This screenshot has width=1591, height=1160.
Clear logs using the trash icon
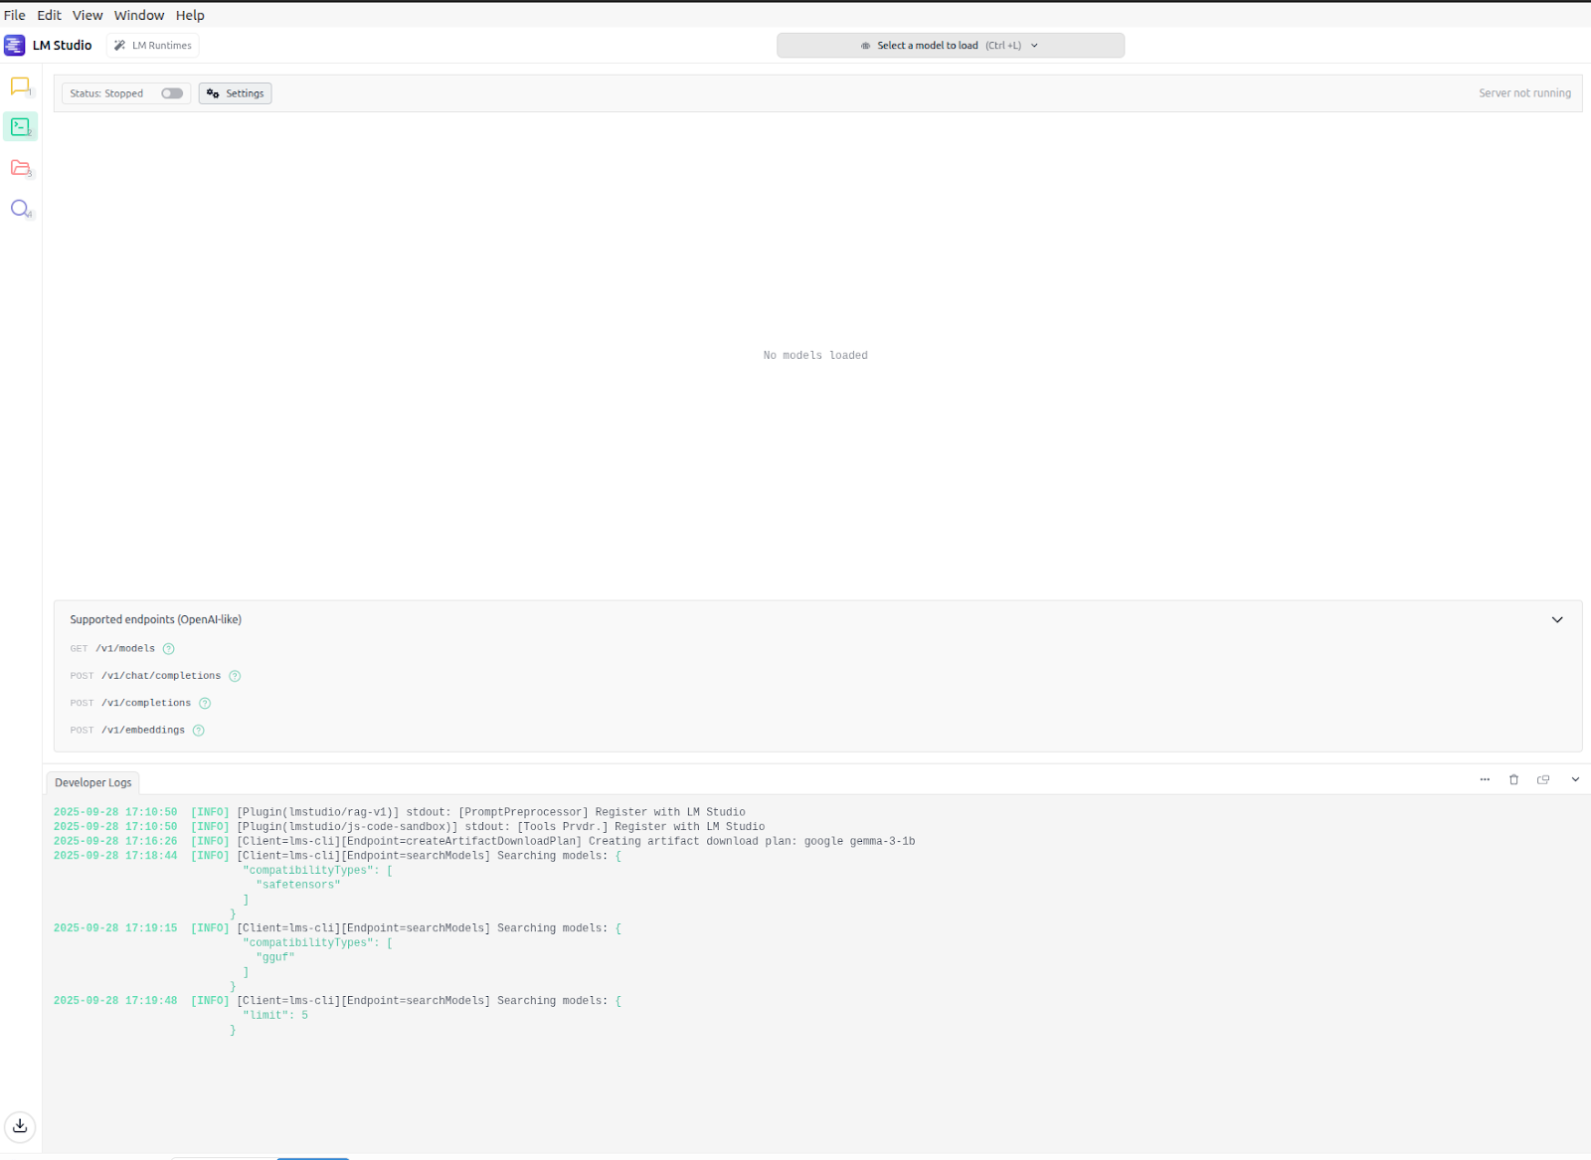pos(1513,779)
